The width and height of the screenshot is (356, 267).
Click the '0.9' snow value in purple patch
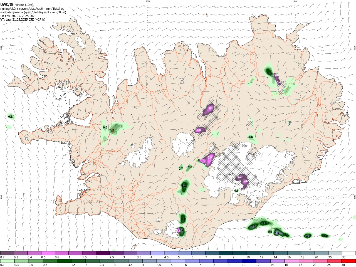(x=210, y=157)
